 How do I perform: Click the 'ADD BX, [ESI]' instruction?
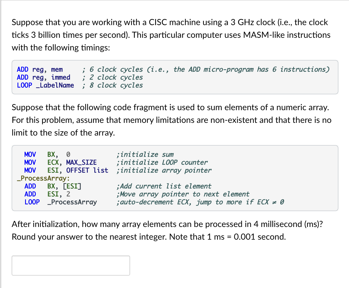53,186
